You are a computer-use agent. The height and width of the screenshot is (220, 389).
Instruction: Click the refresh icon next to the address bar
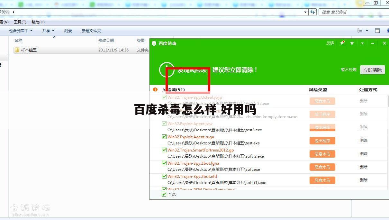tap(312, 12)
